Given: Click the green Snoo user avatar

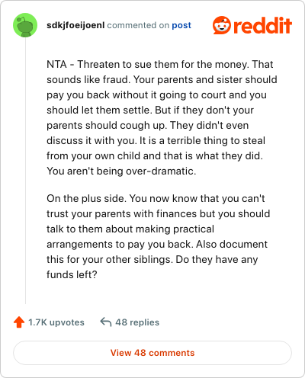Looking at the screenshot, I should pyautogui.click(x=25, y=25).
